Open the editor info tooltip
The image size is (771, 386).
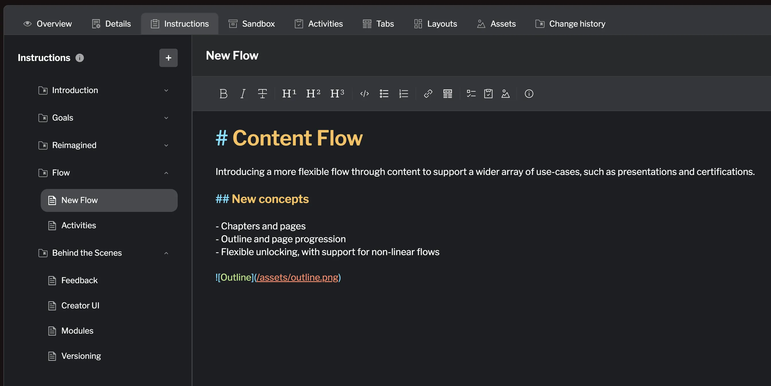click(529, 94)
